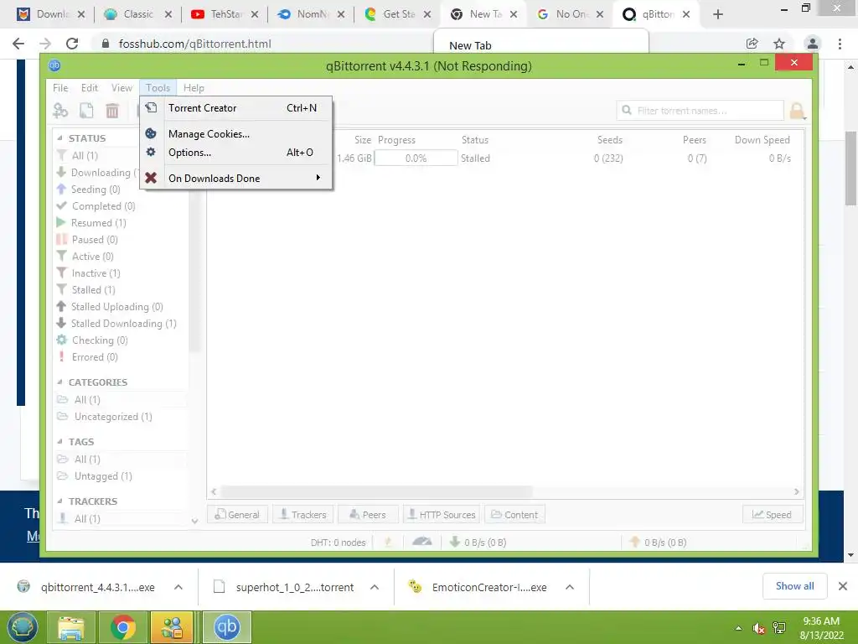Open the File menu
Image resolution: width=858 pixels, height=644 pixels.
click(60, 87)
